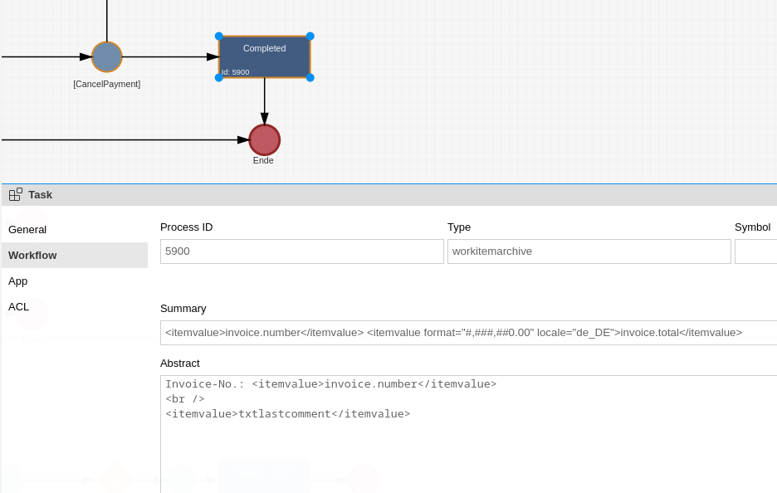Show the ACL tab

click(18, 306)
